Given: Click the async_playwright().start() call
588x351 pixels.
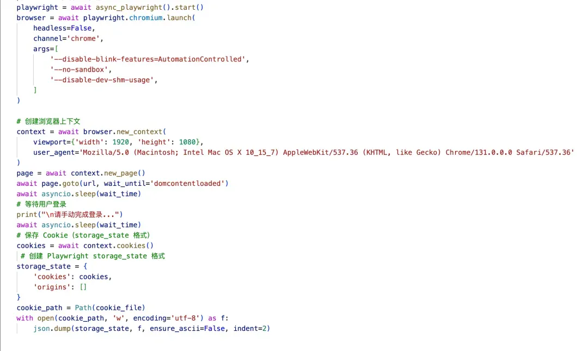Looking at the screenshot, I should 149,8.
